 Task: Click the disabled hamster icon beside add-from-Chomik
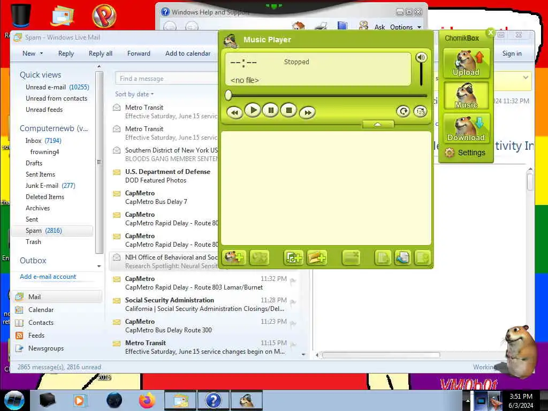[259, 258]
